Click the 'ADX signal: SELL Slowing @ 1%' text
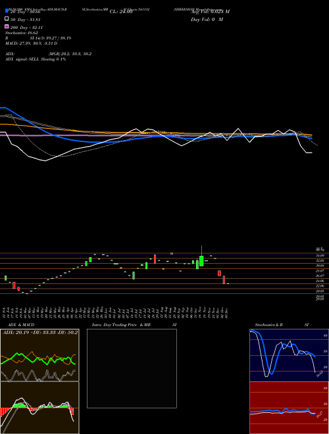This screenshot has height=434, width=329. tap(36, 59)
